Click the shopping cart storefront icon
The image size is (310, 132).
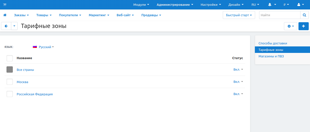(5, 4)
